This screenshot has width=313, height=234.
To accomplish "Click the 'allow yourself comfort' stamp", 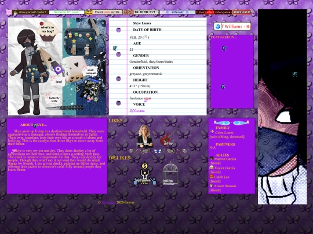I will point(30,12).
